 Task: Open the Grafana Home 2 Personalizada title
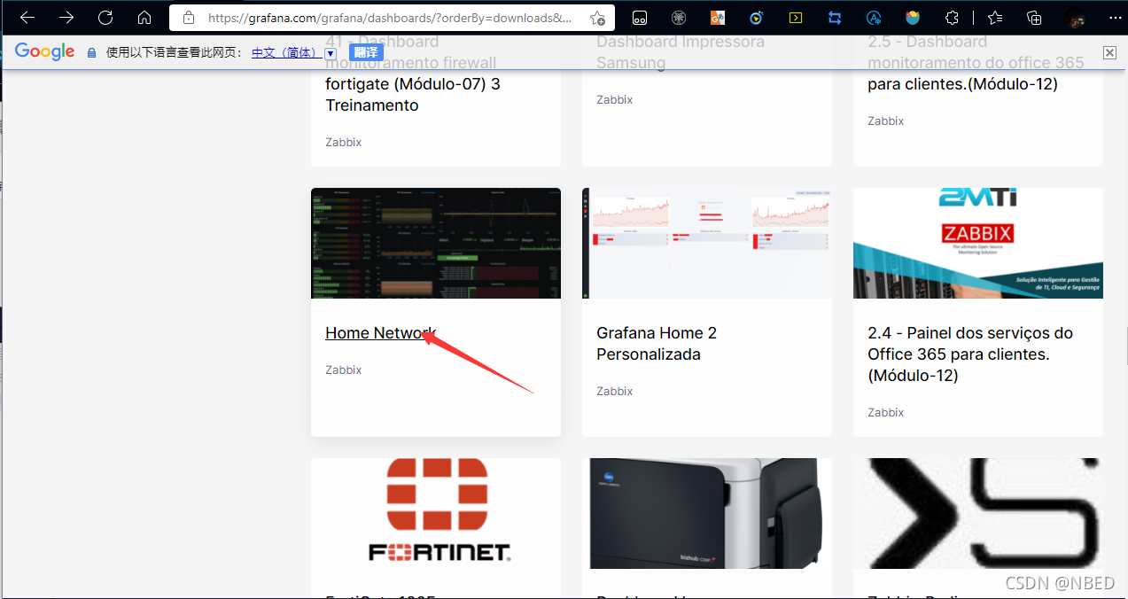(657, 344)
